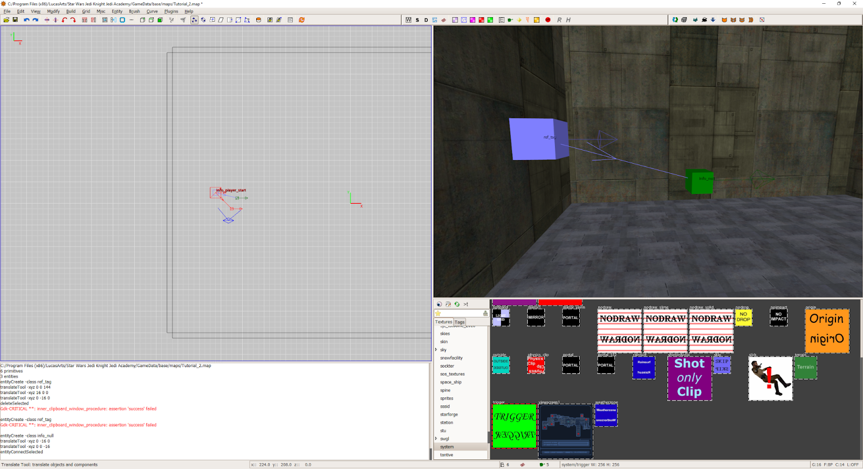Click the red checker toolbar icon
Image resolution: width=863 pixels, height=469 pixels.
[x=481, y=20]
